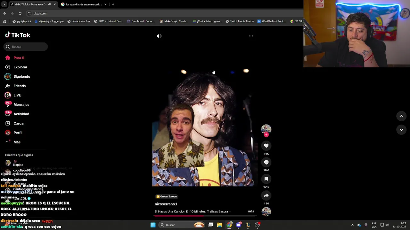Viewport: 410px width, 230px height.
Task: Open the comments with the speech-bubble icon
Action: pyautogui.click(x=266, y=162)
